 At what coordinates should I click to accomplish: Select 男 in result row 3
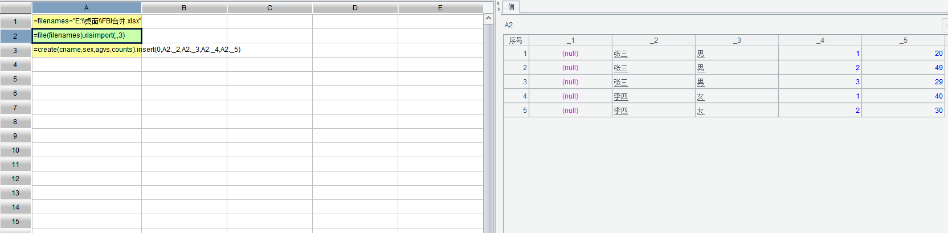737,82
